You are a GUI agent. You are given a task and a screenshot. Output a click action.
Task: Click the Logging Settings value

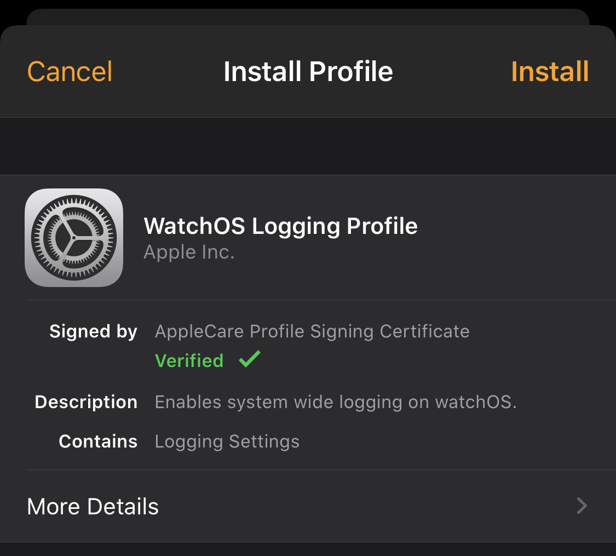[227, 442]
